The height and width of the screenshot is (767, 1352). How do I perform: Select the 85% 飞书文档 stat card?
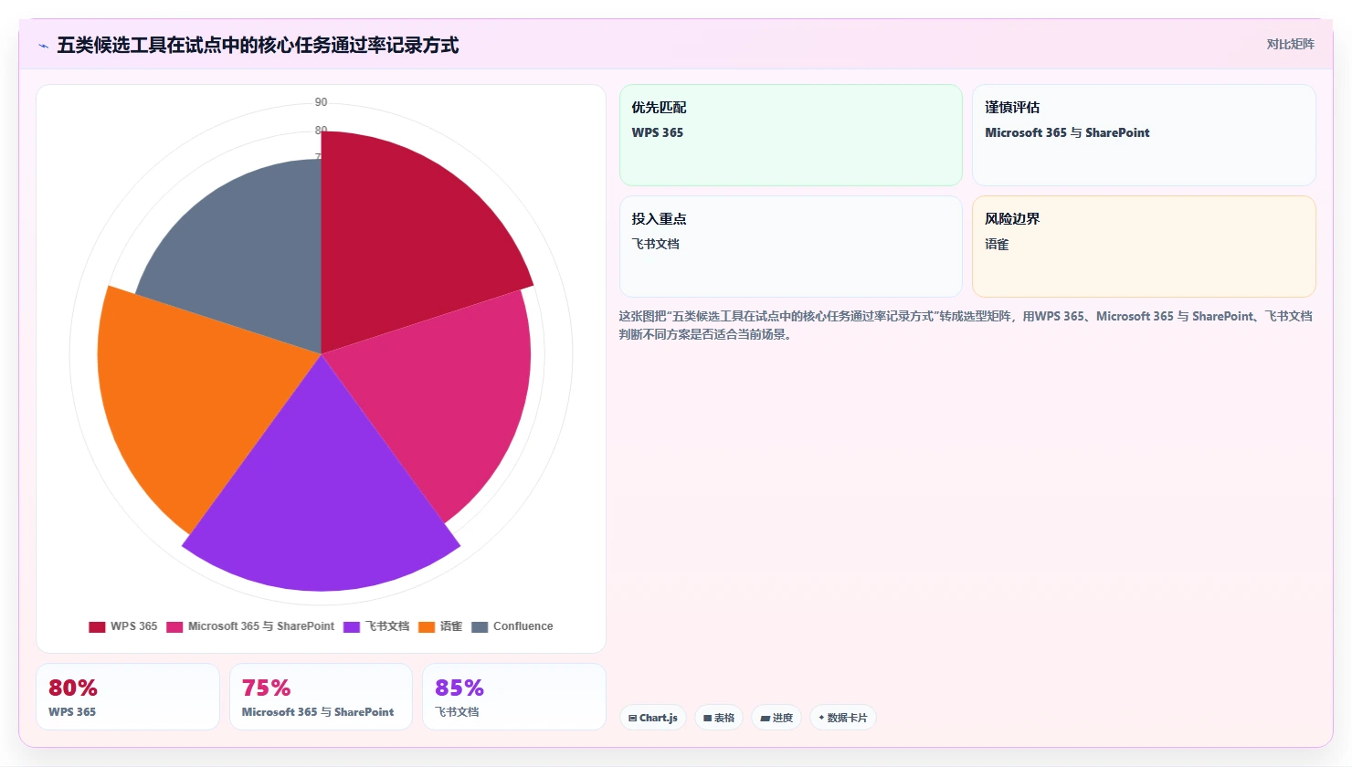[514, 697]
